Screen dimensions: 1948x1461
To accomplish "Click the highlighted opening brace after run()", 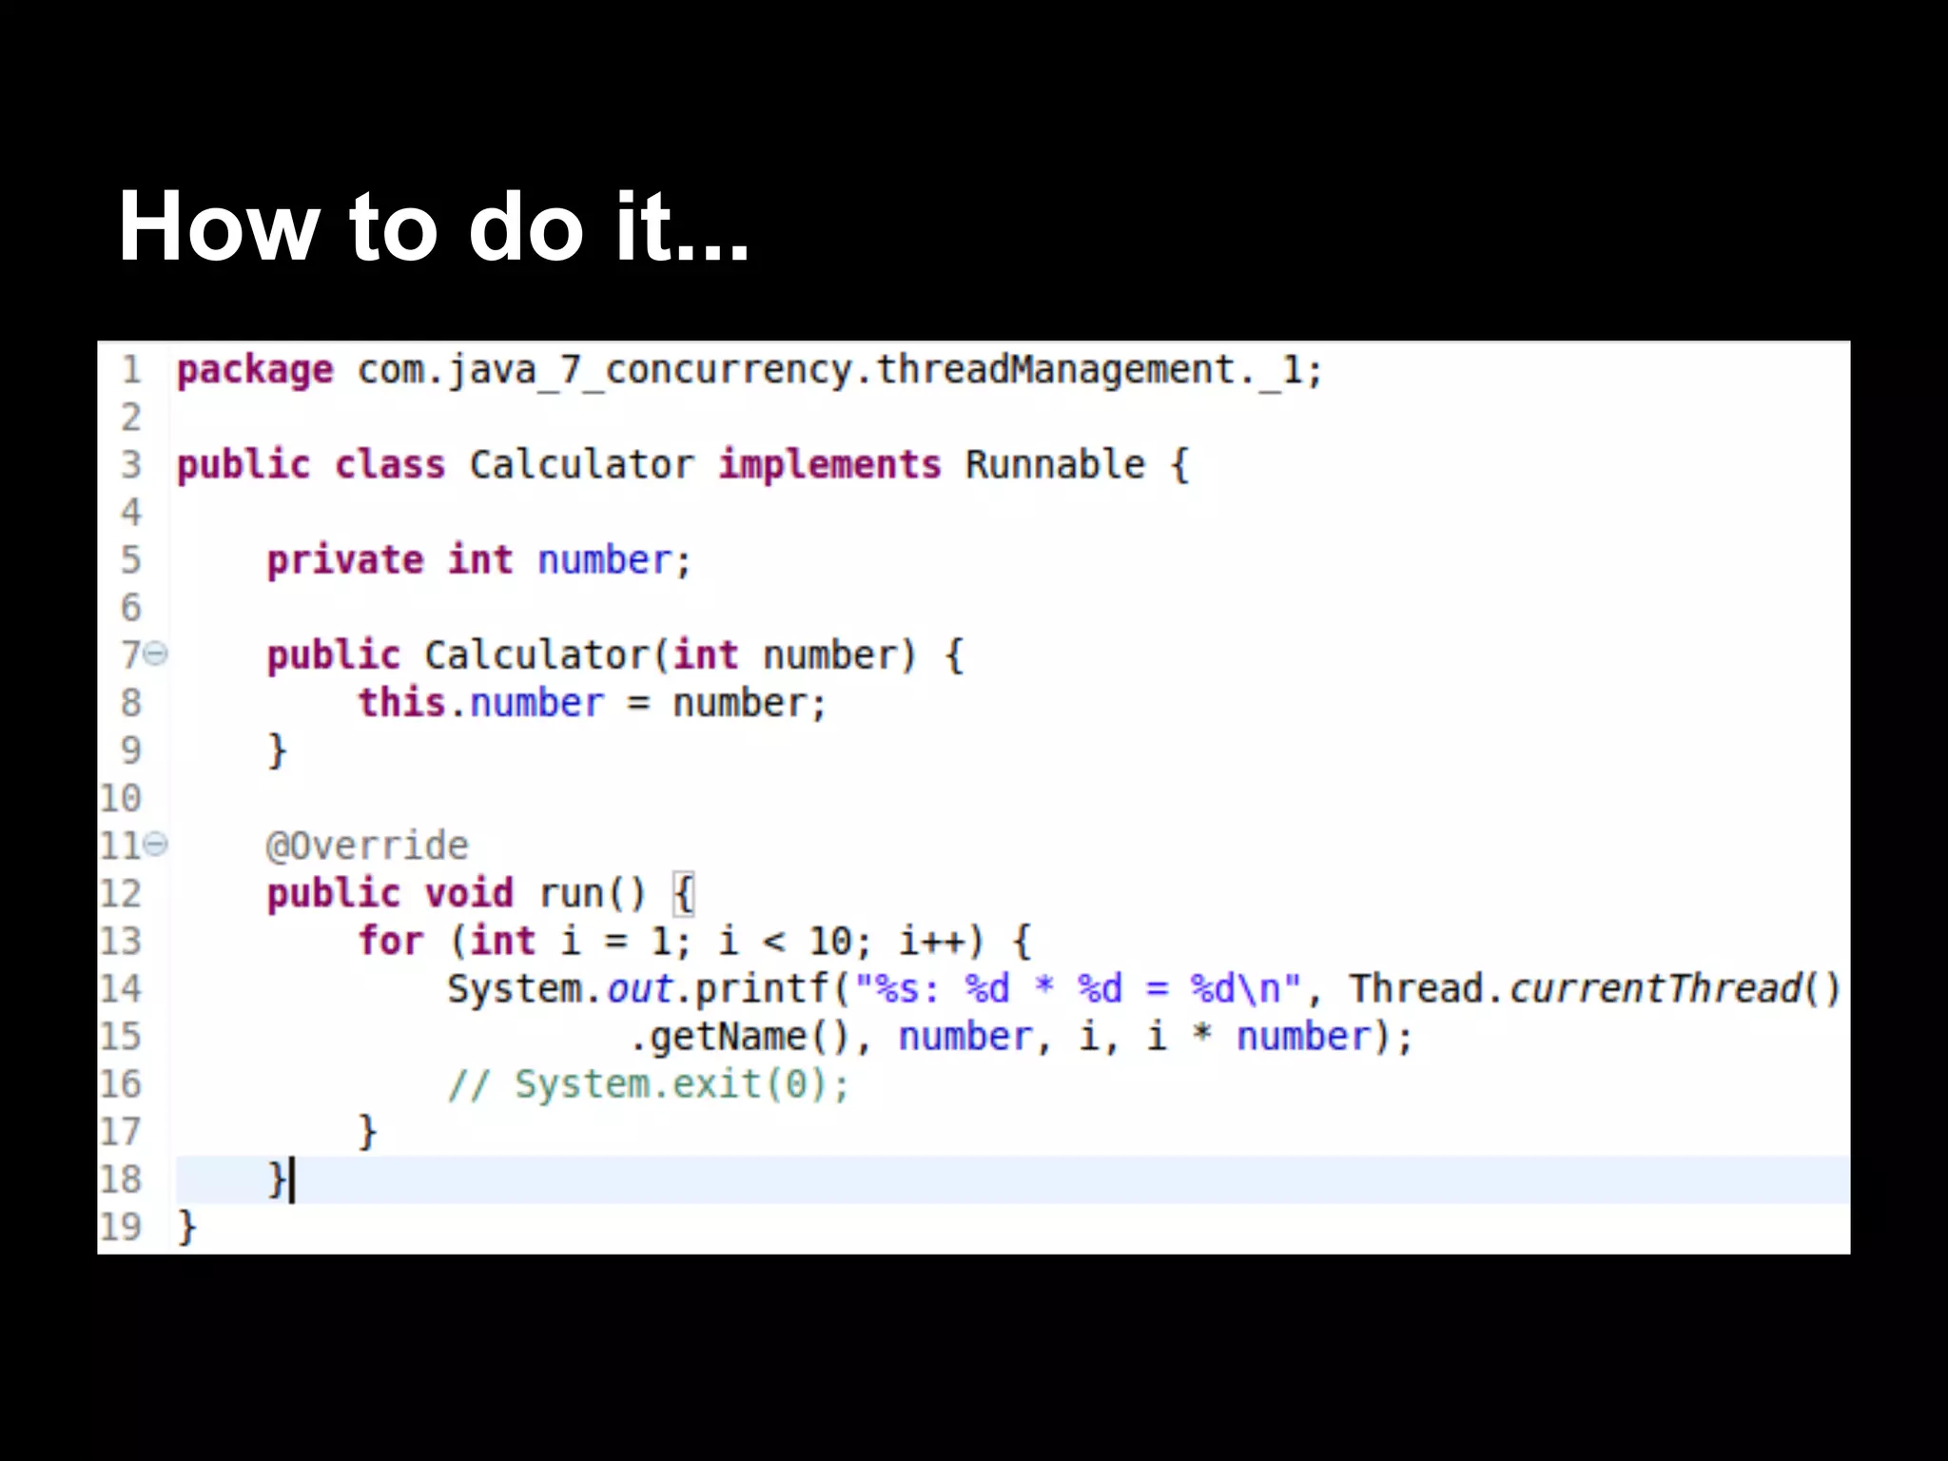I will 683,894.
